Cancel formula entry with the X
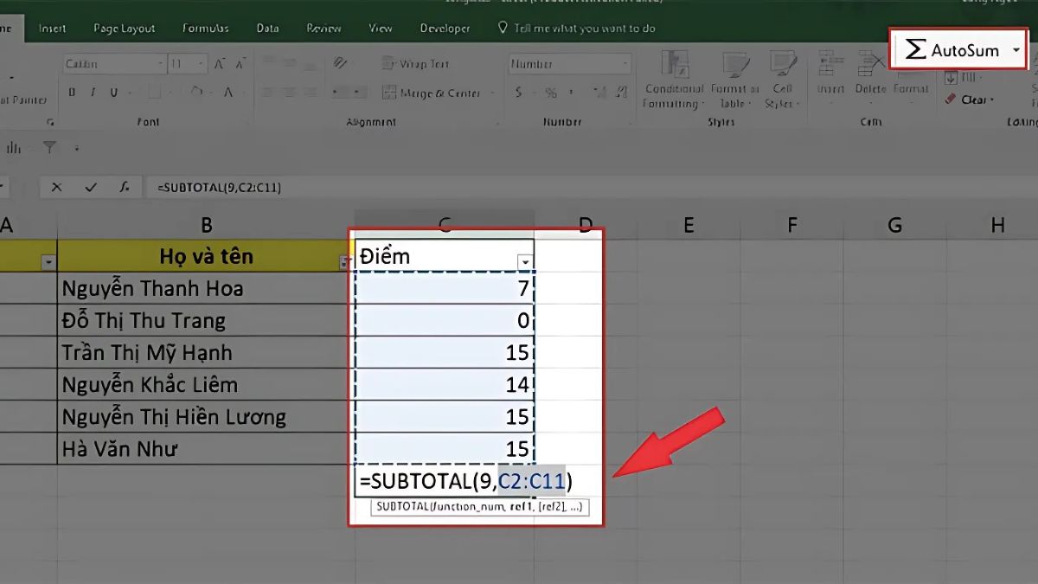 (x=57, y=186)
